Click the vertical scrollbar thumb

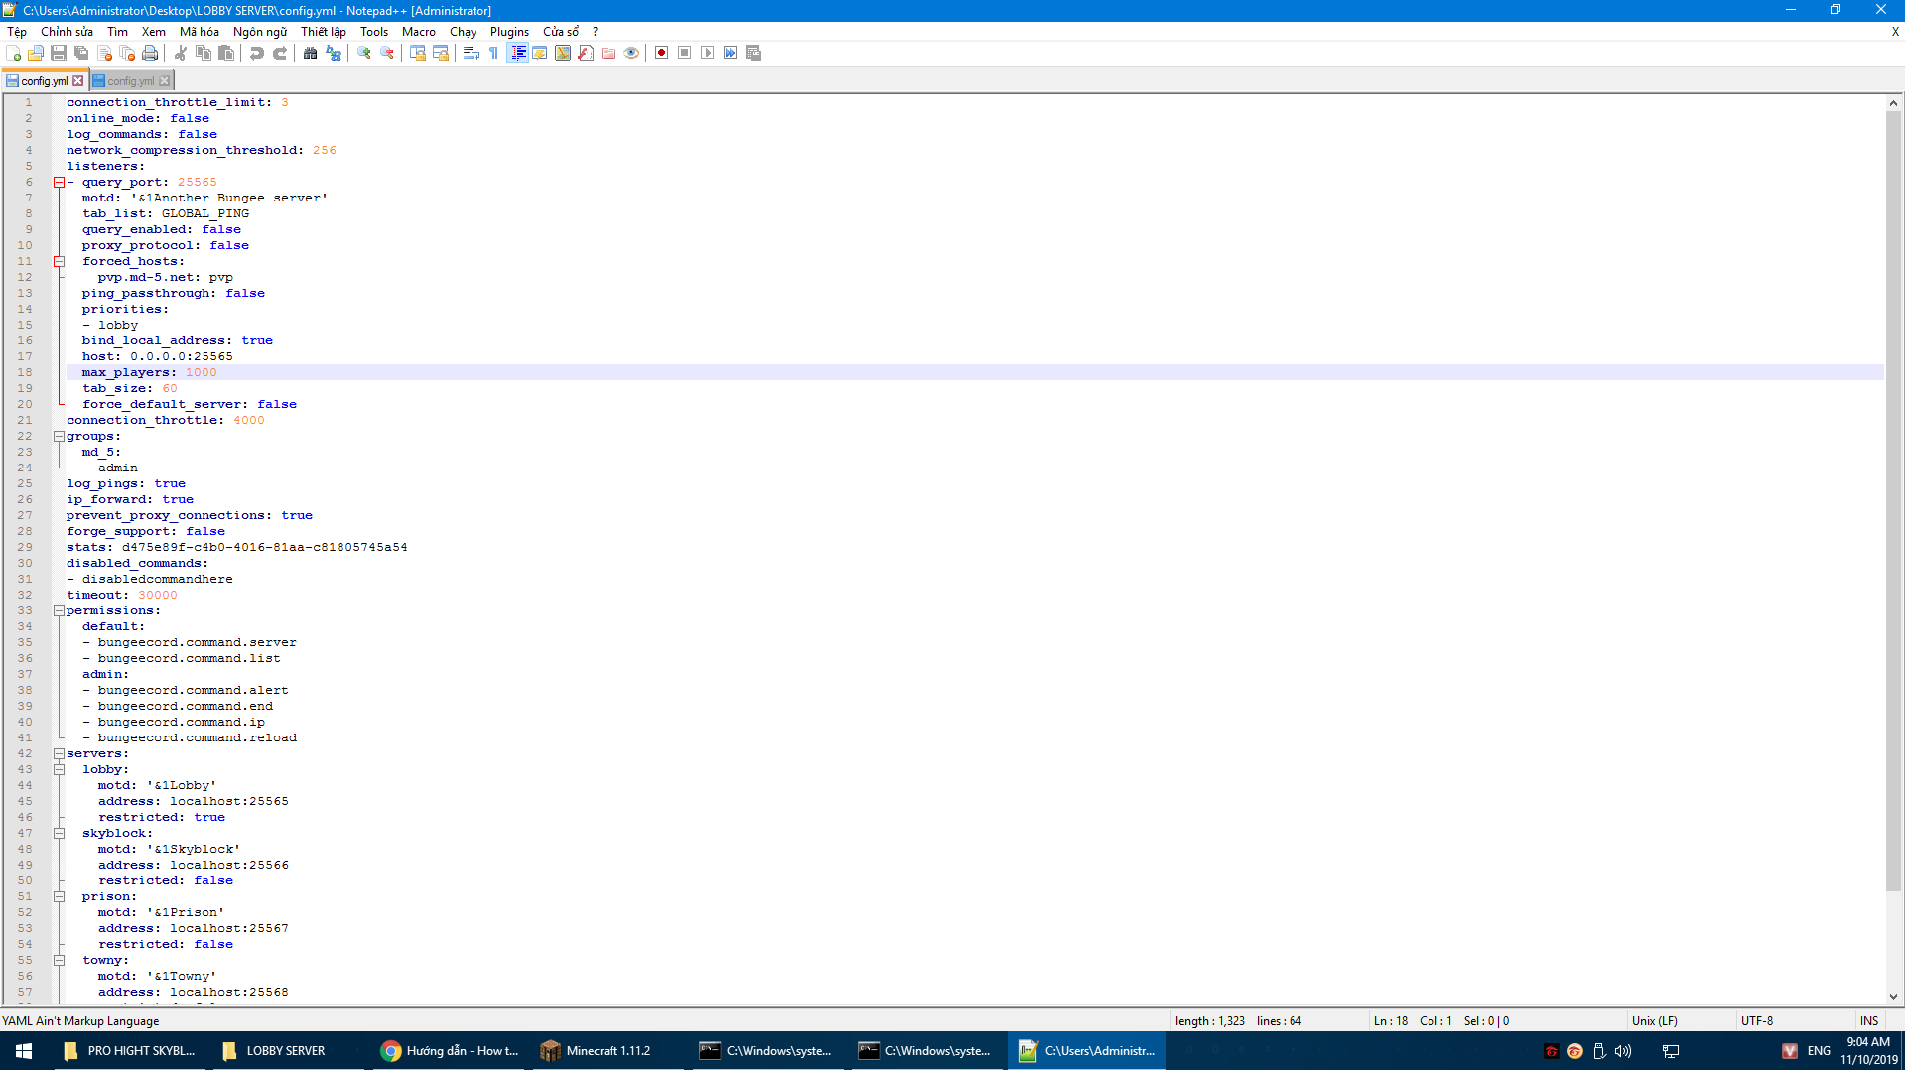tap(1893, 500)
